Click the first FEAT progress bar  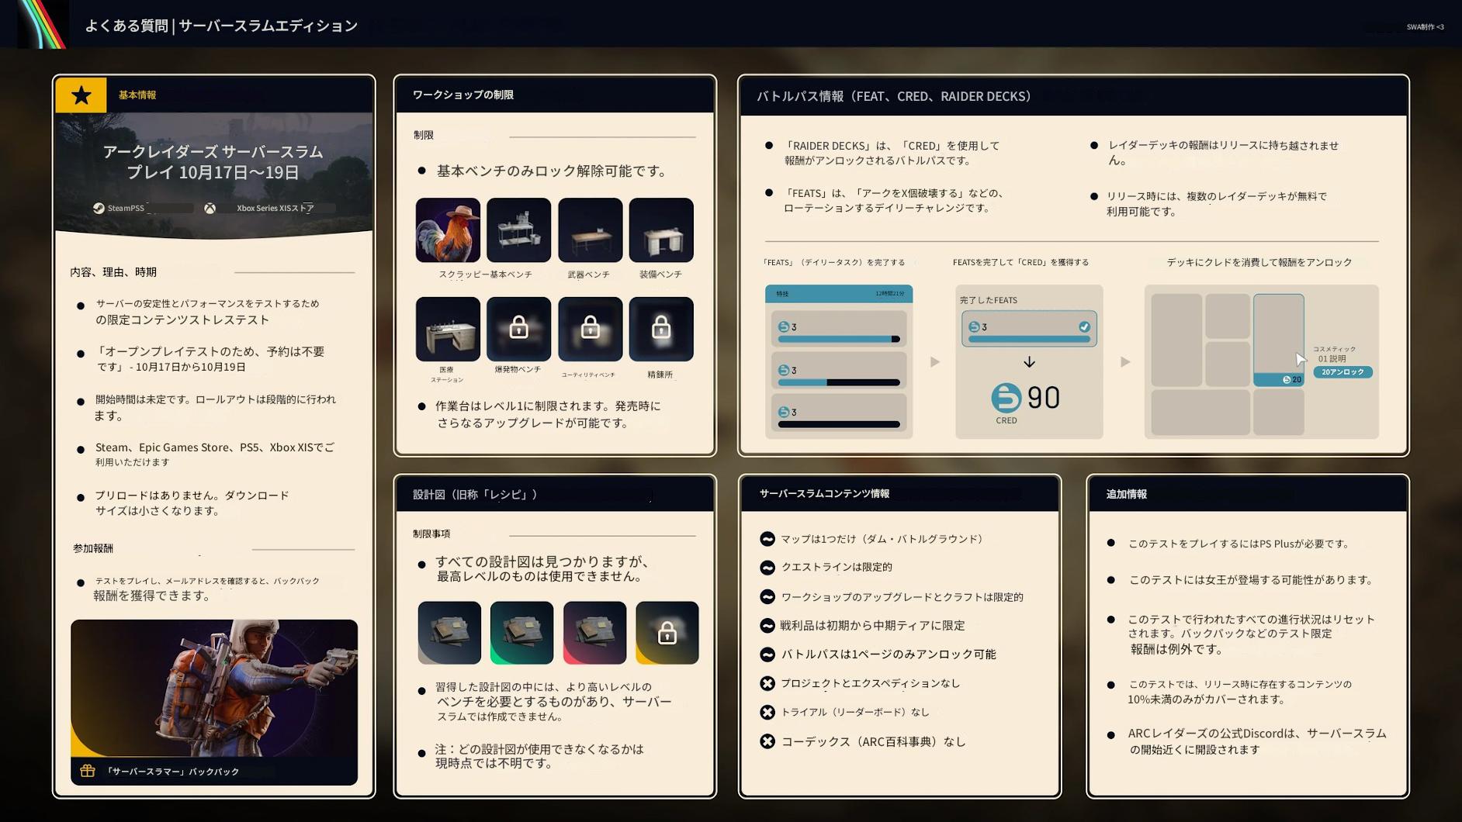point(839,339)
